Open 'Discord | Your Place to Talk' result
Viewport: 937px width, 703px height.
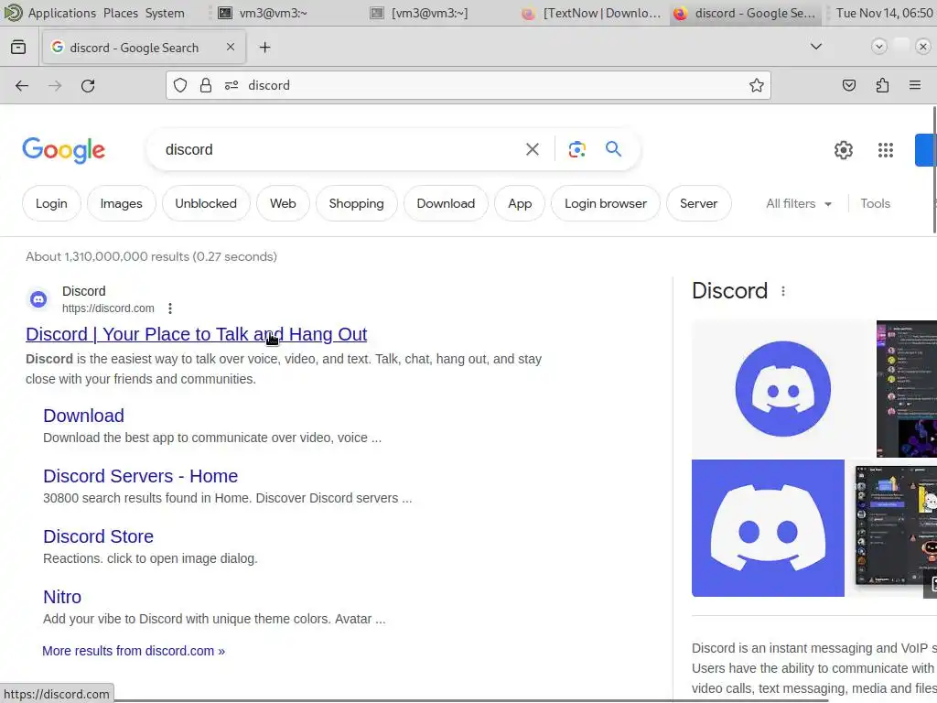tap(196, 334)
